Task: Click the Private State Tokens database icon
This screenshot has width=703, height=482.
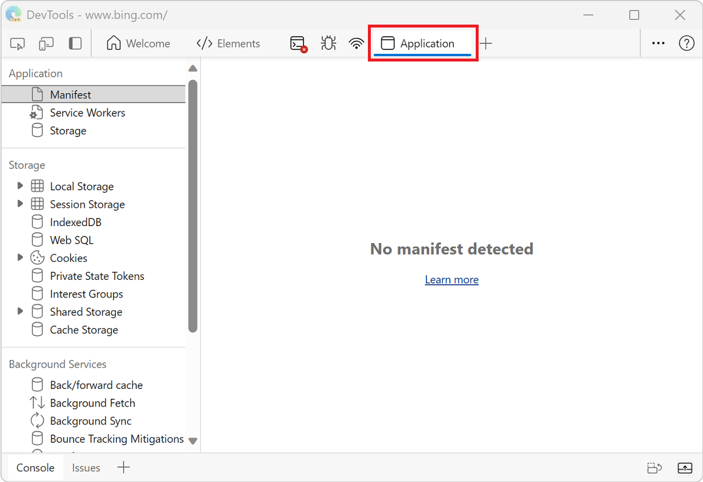Action: [x=37, y=276]
